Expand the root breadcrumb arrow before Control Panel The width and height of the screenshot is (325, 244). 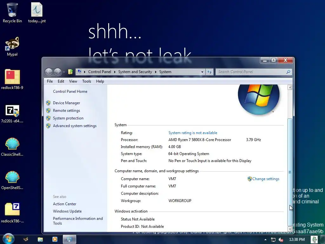coord(84,72)
